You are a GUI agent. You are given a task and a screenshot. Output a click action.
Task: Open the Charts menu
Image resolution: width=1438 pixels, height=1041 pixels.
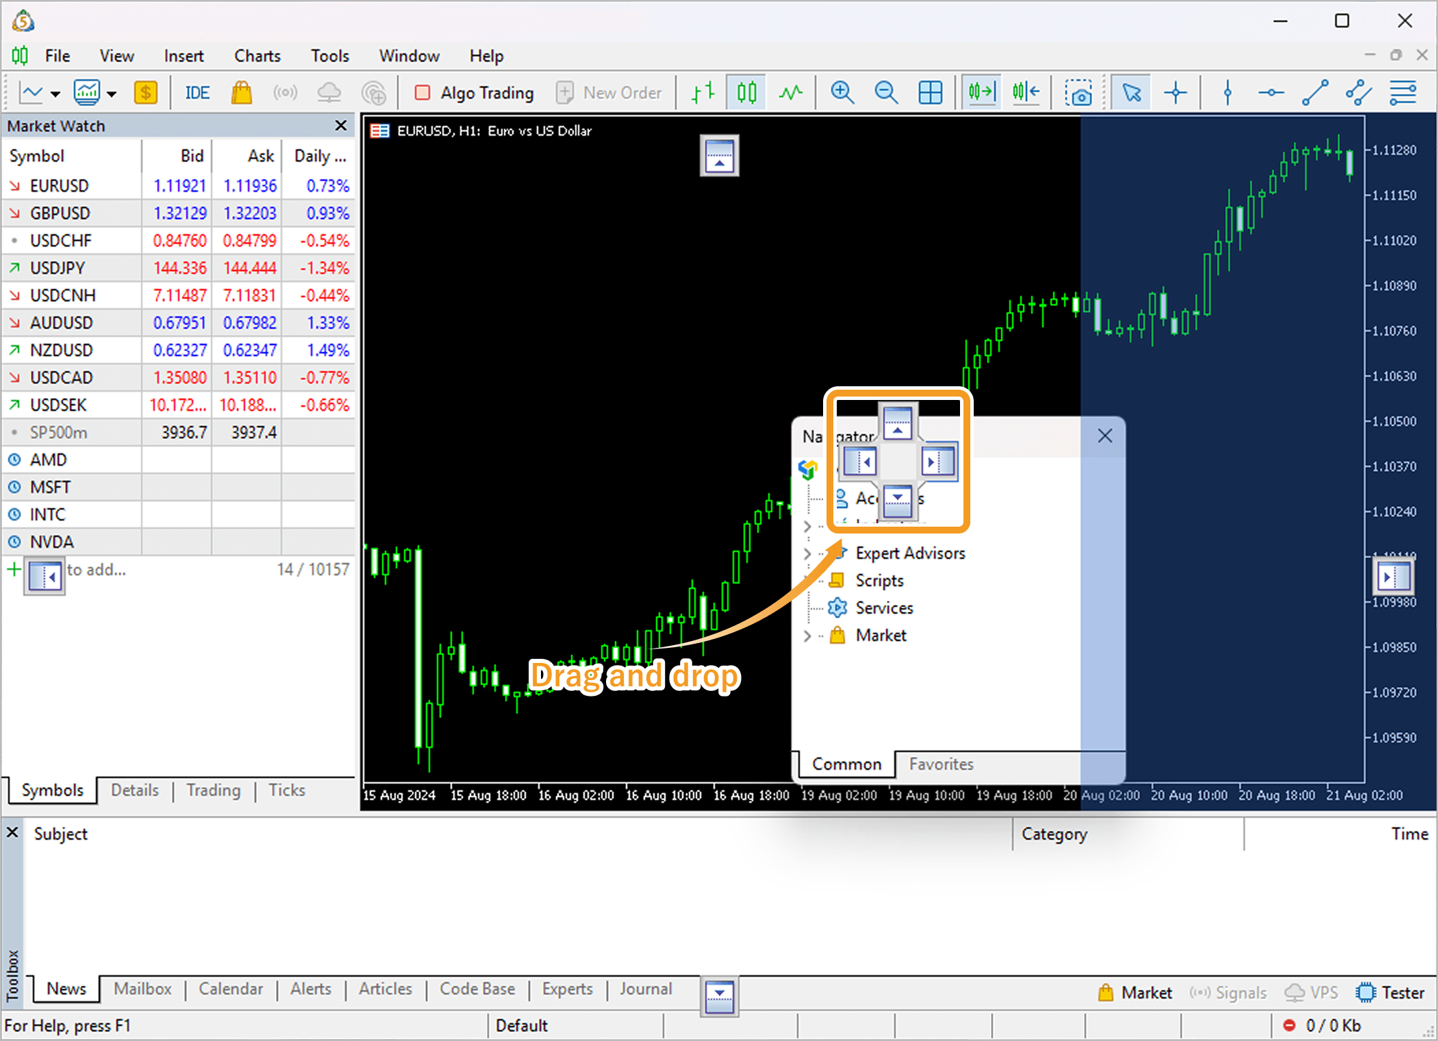coord(257,55)
